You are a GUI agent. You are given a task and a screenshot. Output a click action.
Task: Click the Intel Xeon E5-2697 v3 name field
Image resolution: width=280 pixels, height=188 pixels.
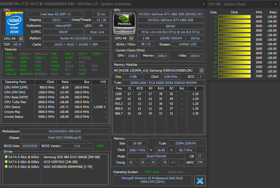point(55,14)
